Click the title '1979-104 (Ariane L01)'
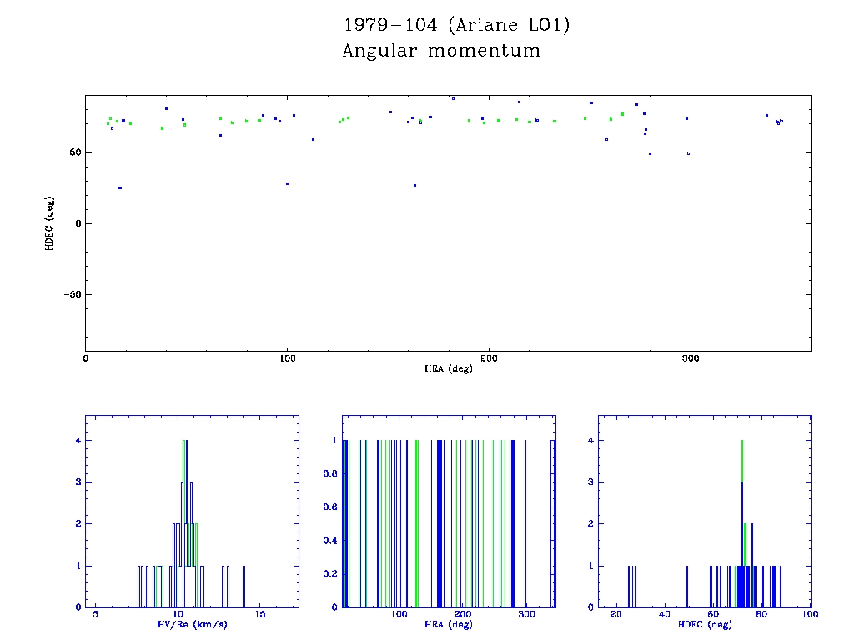The width and height of the screenshot is (854, 640). pos(457,26)
